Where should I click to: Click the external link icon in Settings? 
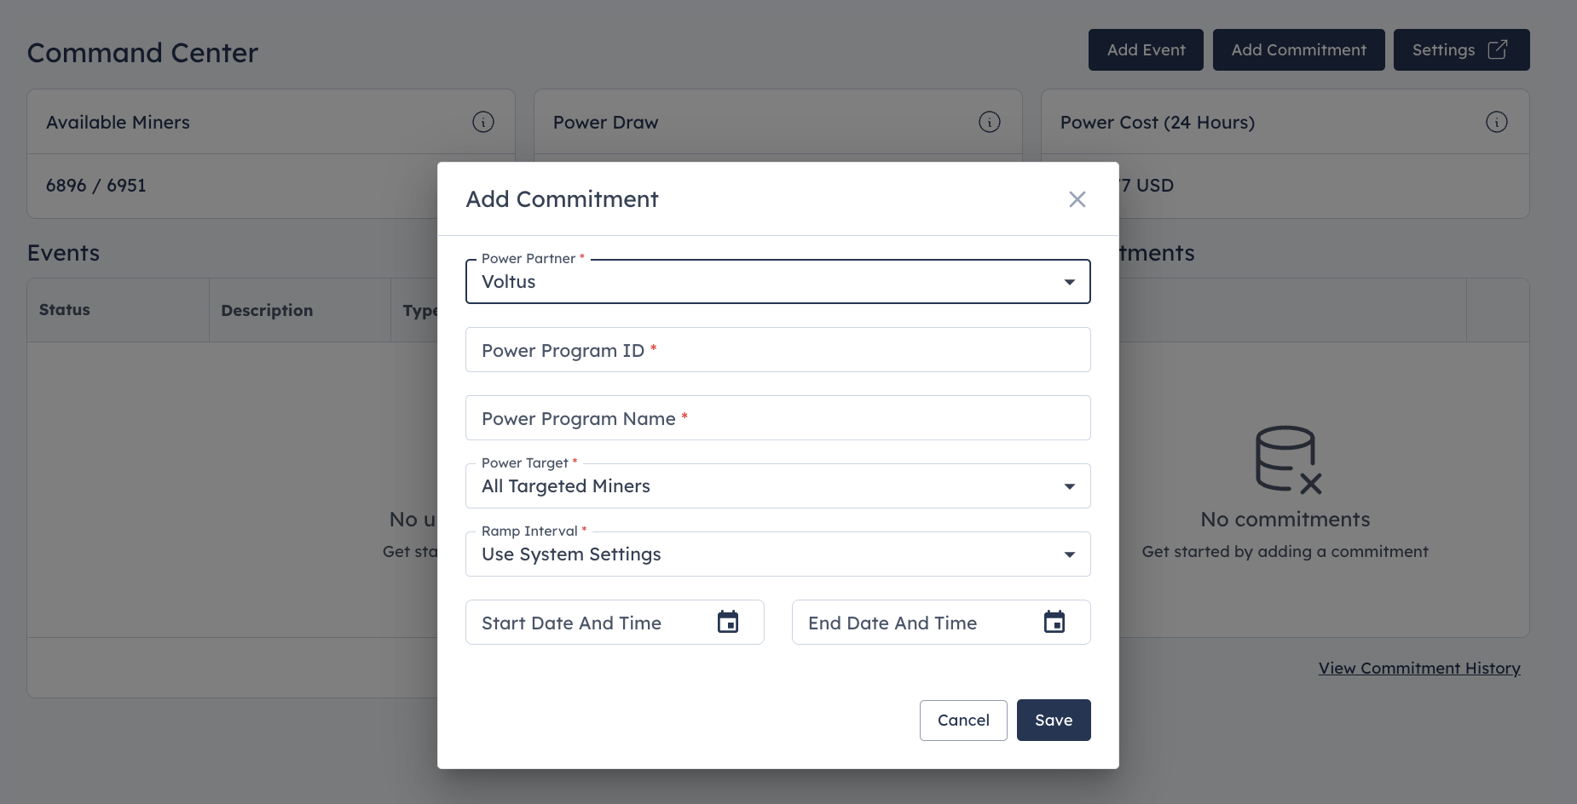[1498, 49]
